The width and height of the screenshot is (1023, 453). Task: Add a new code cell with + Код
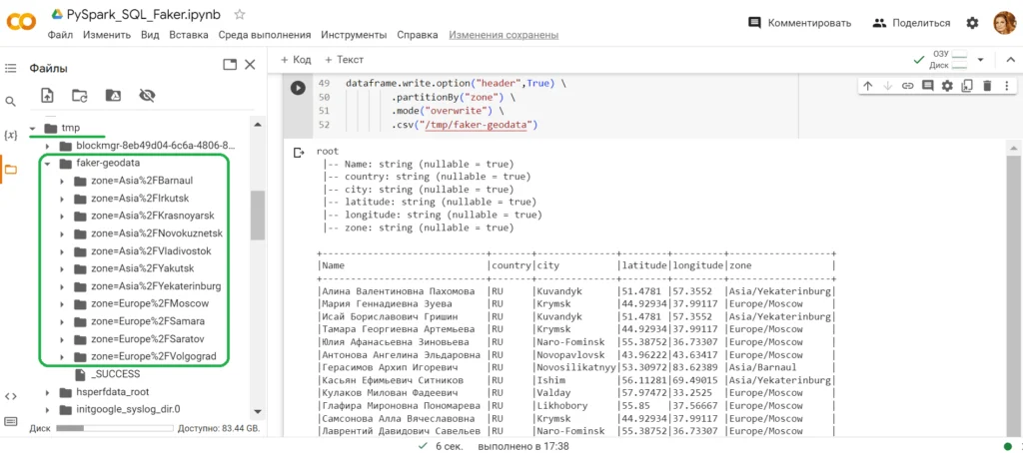click(x=296, y=59)
